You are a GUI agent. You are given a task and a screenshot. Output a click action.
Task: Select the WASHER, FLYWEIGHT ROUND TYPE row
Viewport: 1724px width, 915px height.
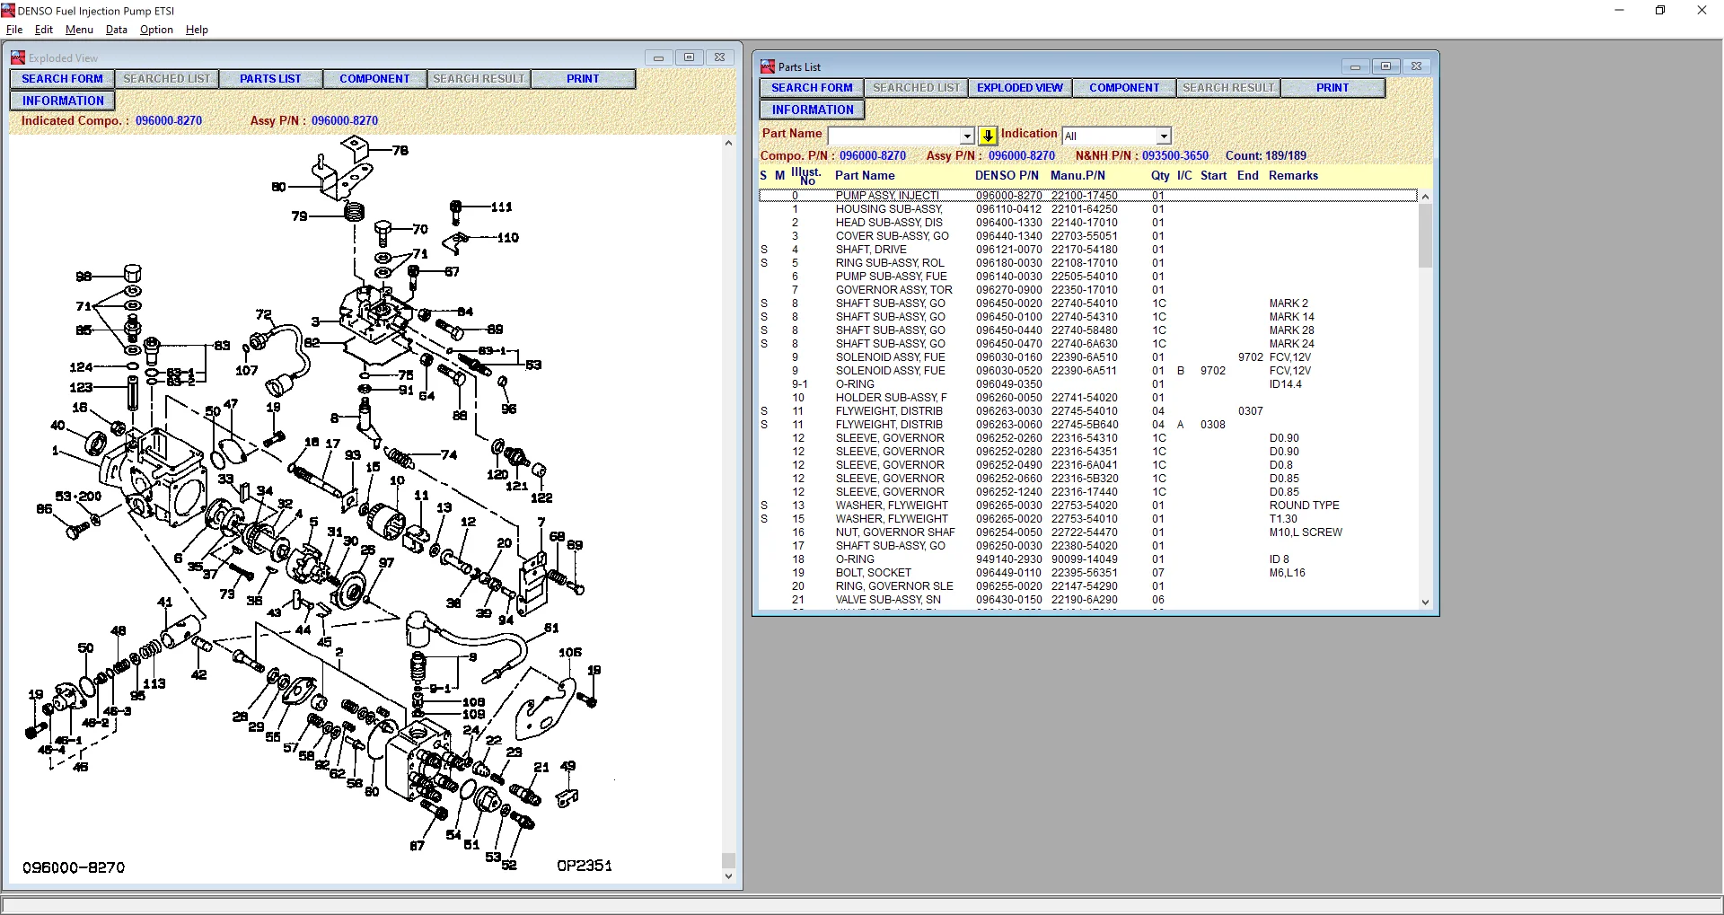[x=1088, y=506]
